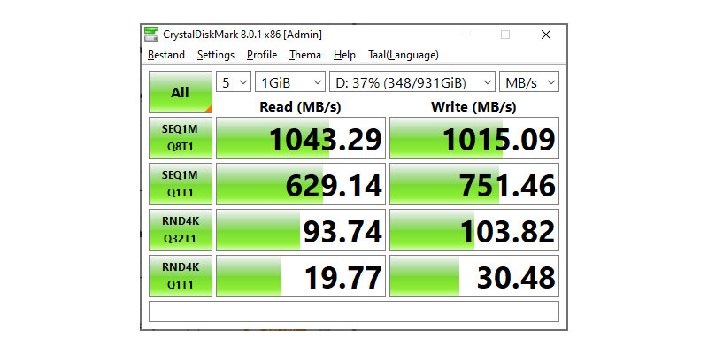
Task: Select the 93.74 random read result
Action: (301, 230)
